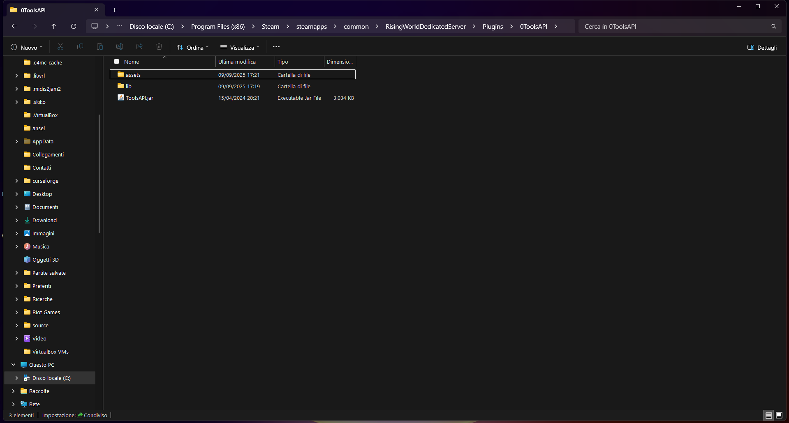Click the search magnifier icon

(773, 26)
